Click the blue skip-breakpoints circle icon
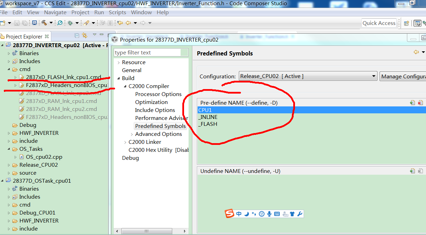426x235 pixels. tap(60, 23)
